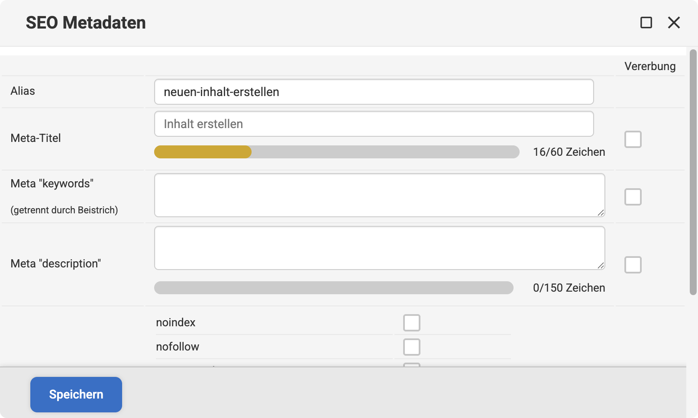Focus the Meta-Titel text field

click(374, 124)
